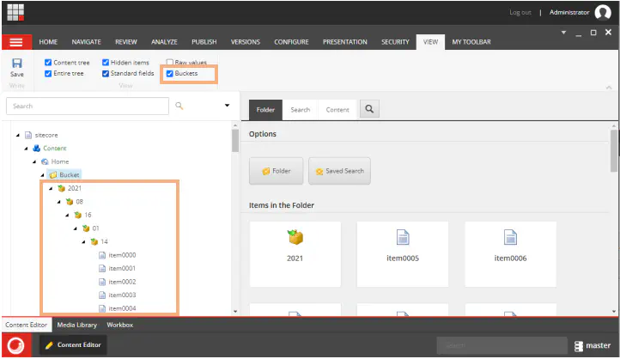This screenshot has height=359, width=620.
Task: Click the item0000 document icon
Action: point(102,255)
